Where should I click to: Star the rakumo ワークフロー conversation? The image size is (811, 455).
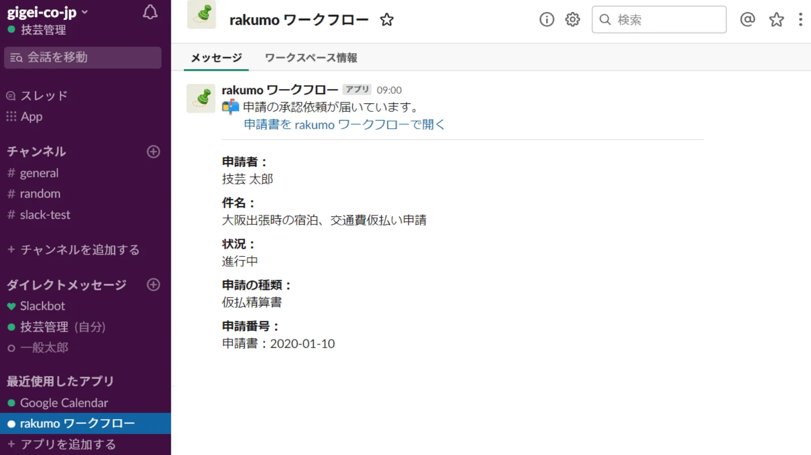[387, 20]
